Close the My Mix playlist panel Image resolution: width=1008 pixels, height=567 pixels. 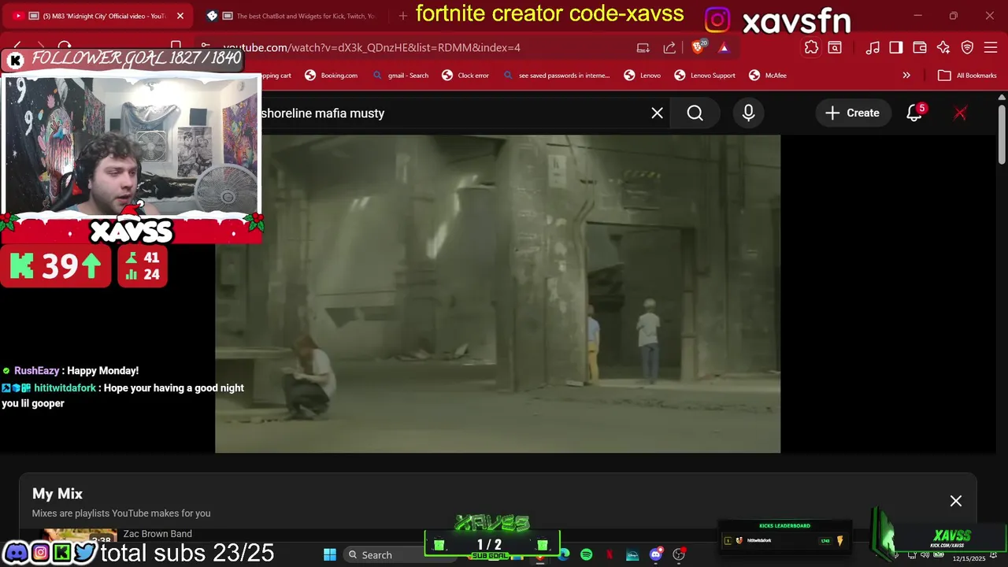pyautogui.click(x=956, y=501)
